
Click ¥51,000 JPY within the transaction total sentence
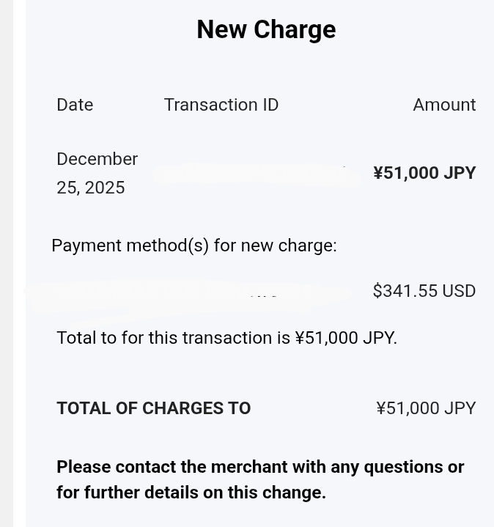(x=344, y=338)
